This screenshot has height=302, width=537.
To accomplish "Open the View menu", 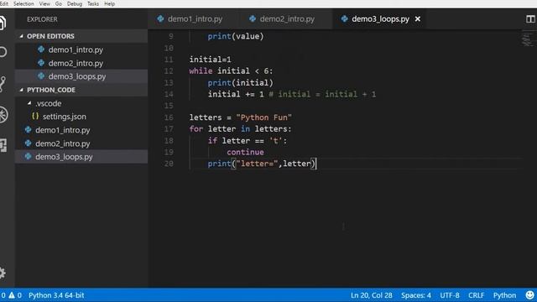I will (44, 3).
